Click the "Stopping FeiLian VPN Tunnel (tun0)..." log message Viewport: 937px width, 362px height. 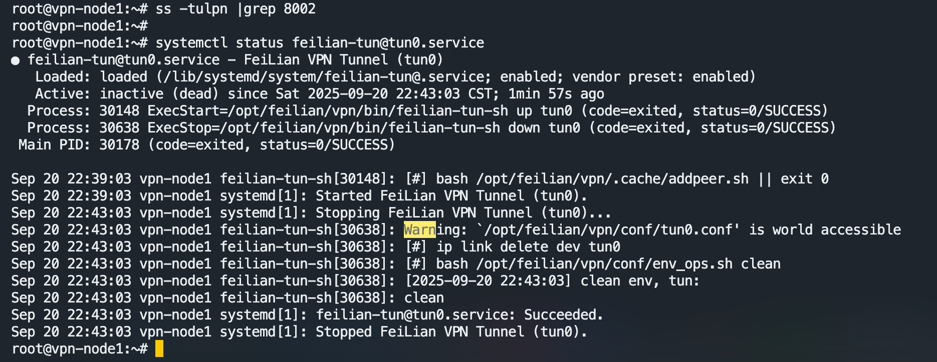point(463,212)
